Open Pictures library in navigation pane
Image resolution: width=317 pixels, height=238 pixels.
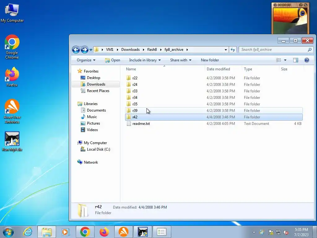tap(93, 123)
